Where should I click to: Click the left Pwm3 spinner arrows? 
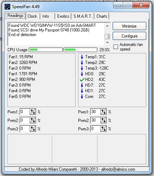[33, 129]
